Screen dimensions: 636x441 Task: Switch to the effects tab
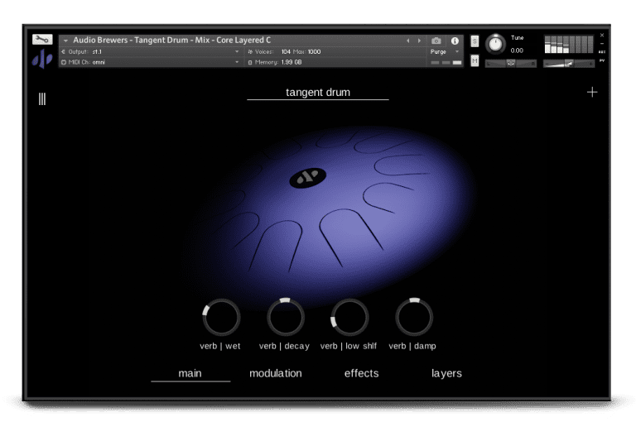[x=361, y=373]
